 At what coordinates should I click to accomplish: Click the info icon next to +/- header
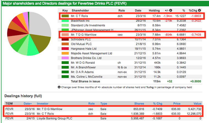pyautogui.click(x=170, y=10)
